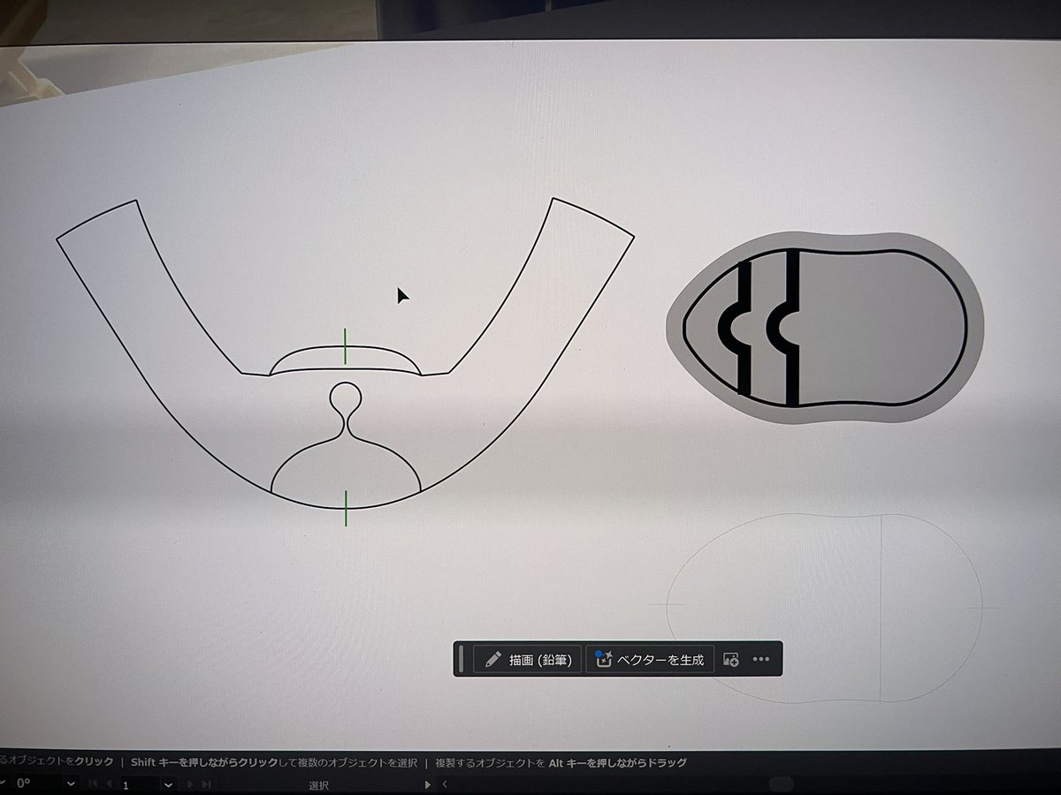
Task: Click the contextual task bar grip handle
Action: tap(462, 659)
